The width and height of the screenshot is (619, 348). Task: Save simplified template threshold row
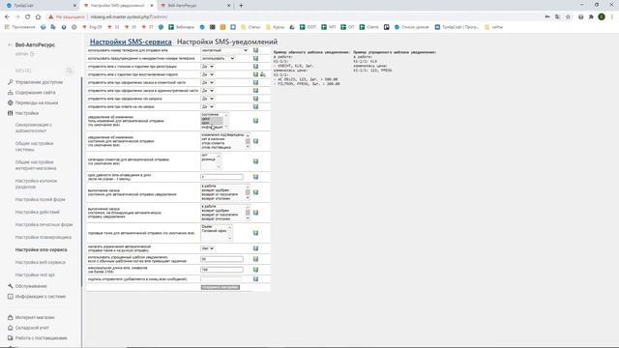(255, 259)
